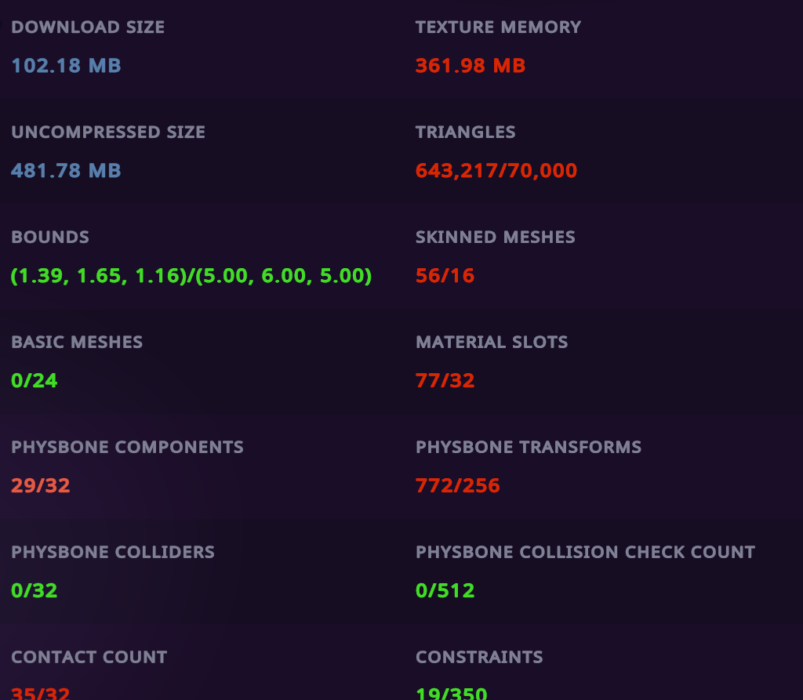
Task: Select the CONTACT COUNT label
Action: tap(89, 657)
